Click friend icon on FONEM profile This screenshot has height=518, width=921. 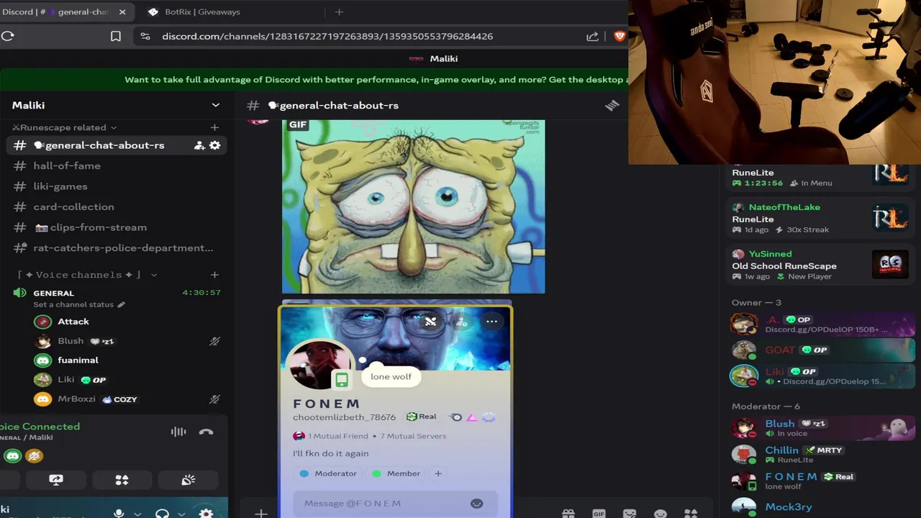tap(461, 322)
